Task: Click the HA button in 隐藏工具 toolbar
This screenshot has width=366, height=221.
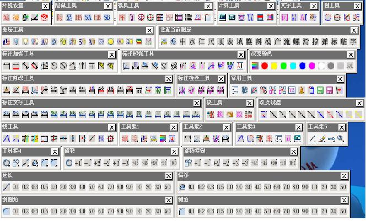Action: click(78, 18)
